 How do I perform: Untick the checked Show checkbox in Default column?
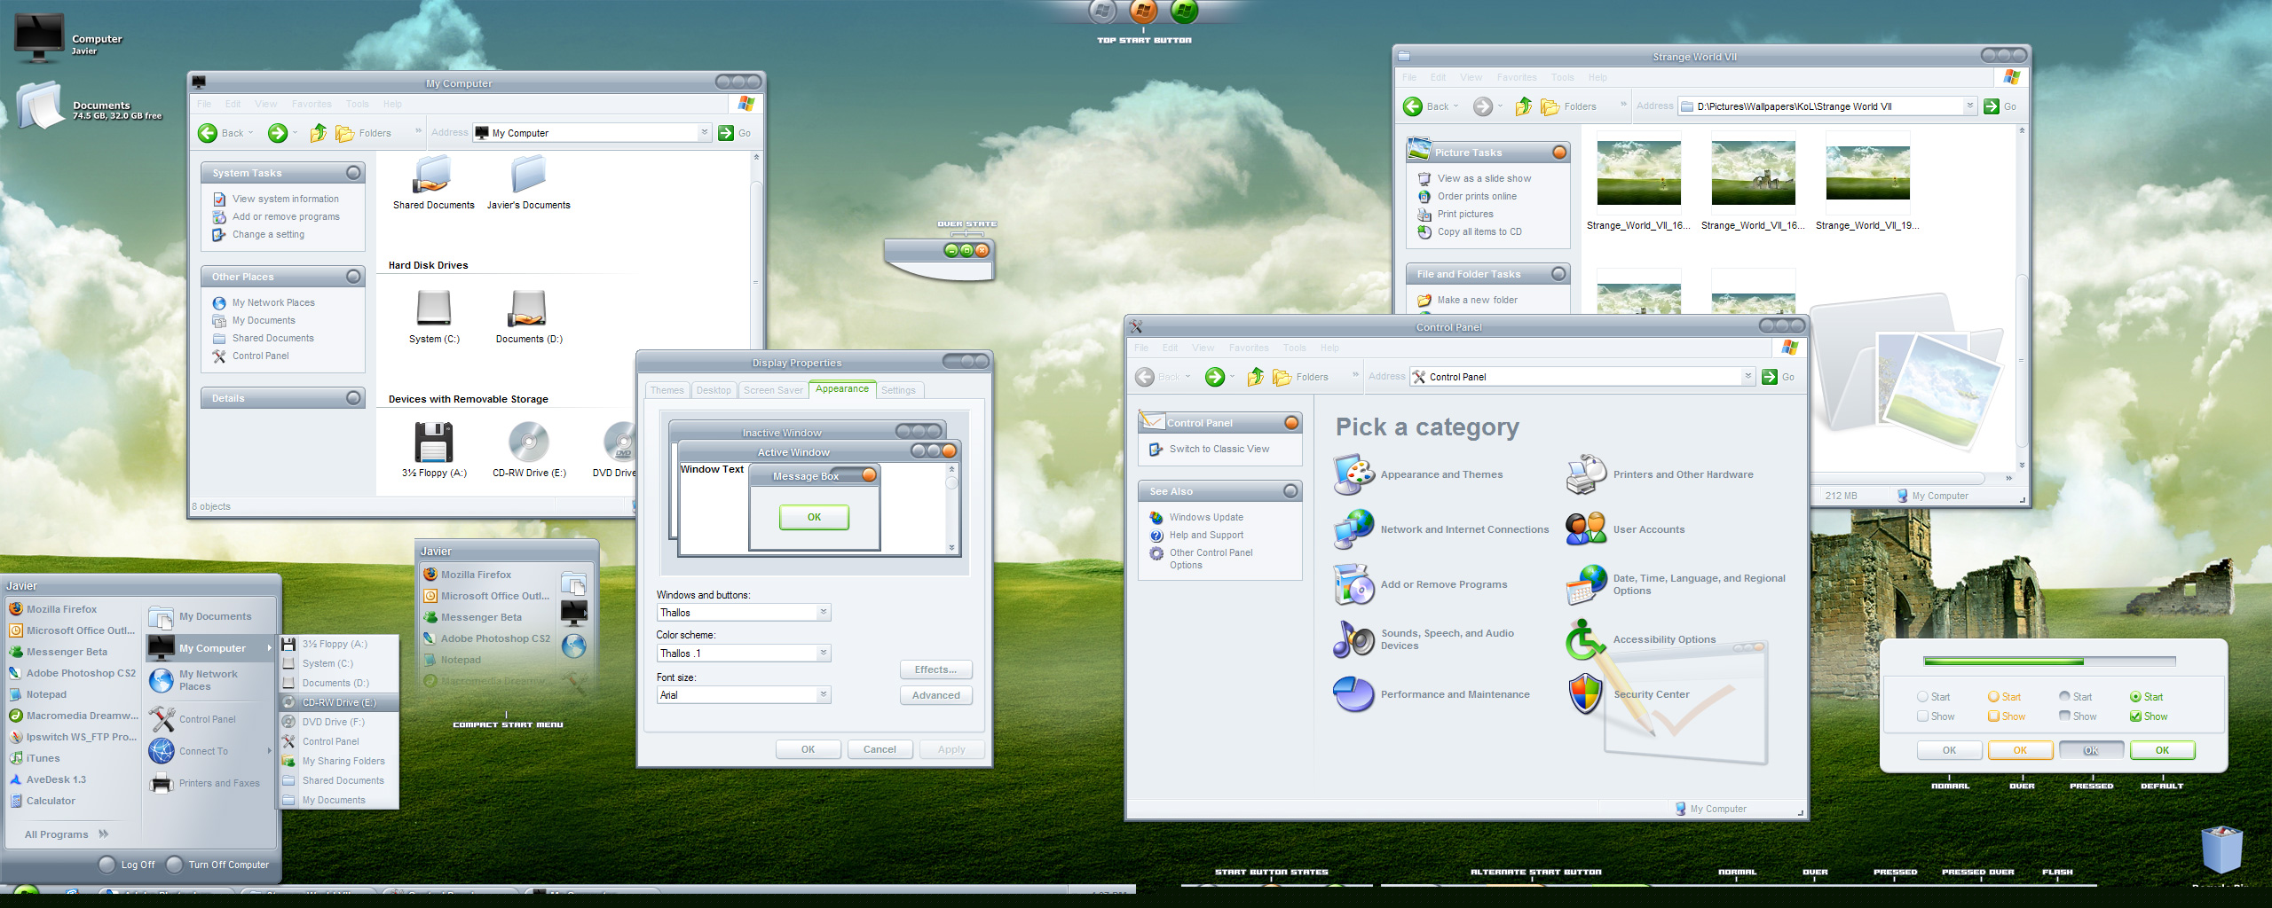coord(2135,716)
